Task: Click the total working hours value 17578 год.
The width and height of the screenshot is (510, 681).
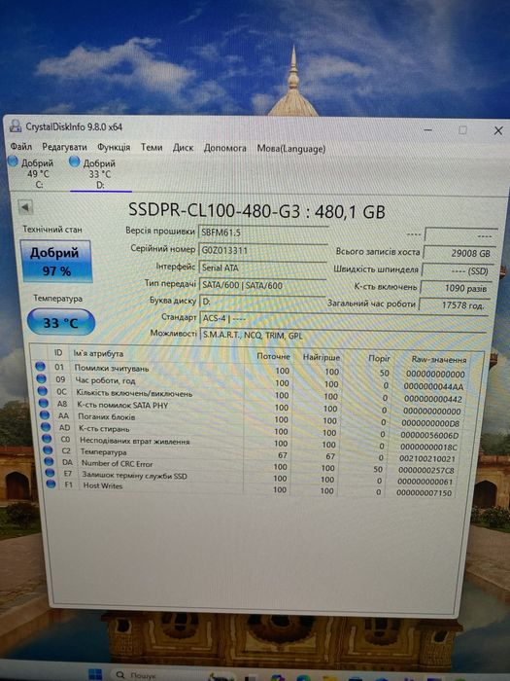Action: 455,305
